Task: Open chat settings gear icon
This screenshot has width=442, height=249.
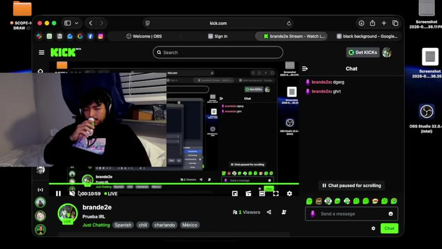Action: pos(373,228)
